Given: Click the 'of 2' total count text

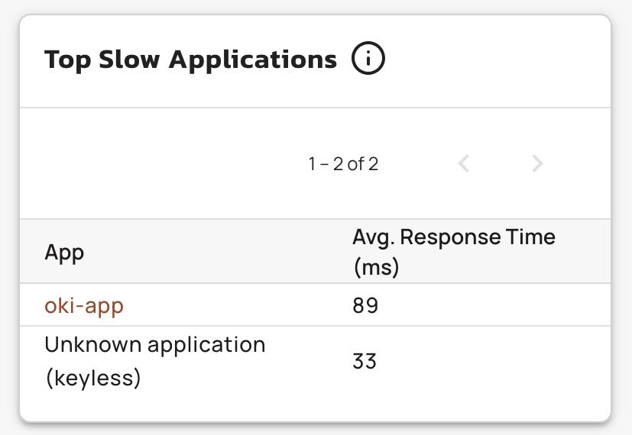Looking at the screenshot, I should click(363, 164).
